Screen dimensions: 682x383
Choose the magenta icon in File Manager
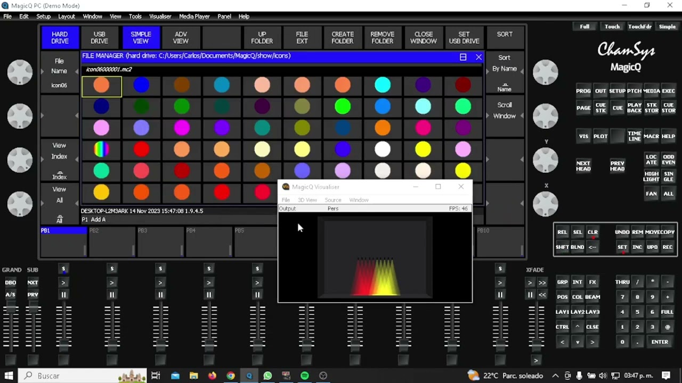[x=182, y=128]
